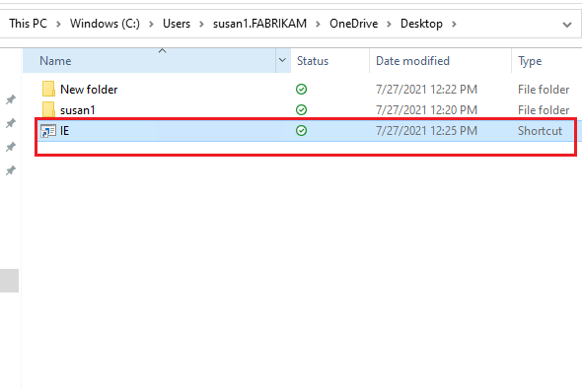Click date 7/27/2021 12:22 PM
This screenshot has height=389, width=582.
pyautogui.click(x=426, y=90)
